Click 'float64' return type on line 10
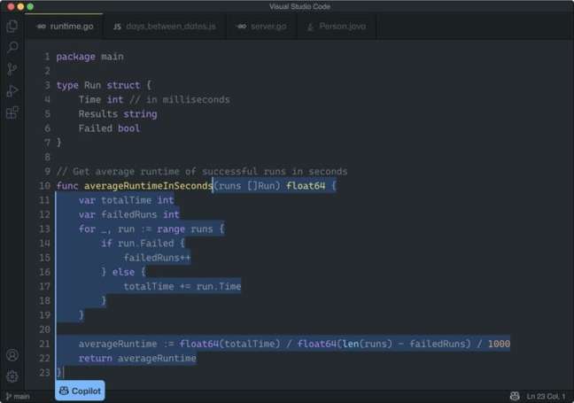The height and width of the screenshot is (403, 574). (x=306, y=186)
